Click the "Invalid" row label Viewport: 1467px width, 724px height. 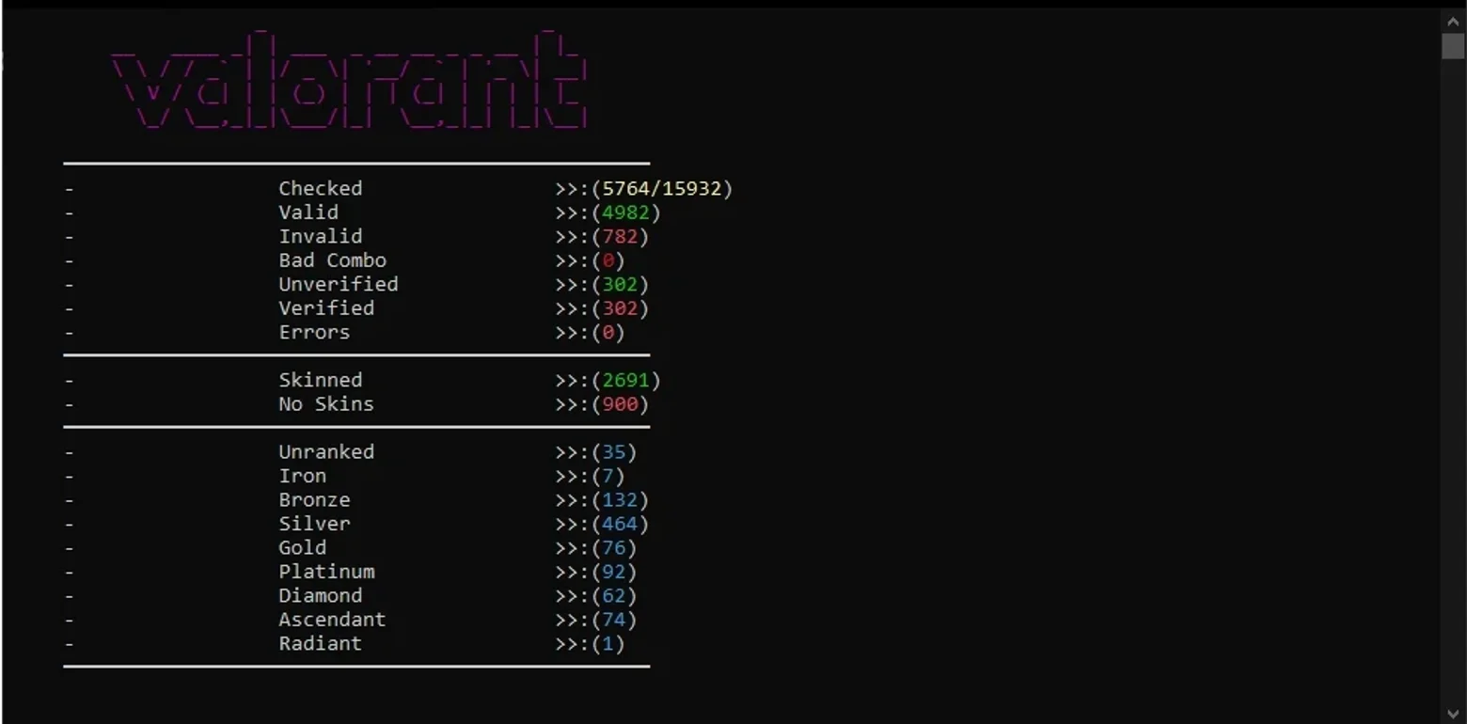[x=321, y=236]
